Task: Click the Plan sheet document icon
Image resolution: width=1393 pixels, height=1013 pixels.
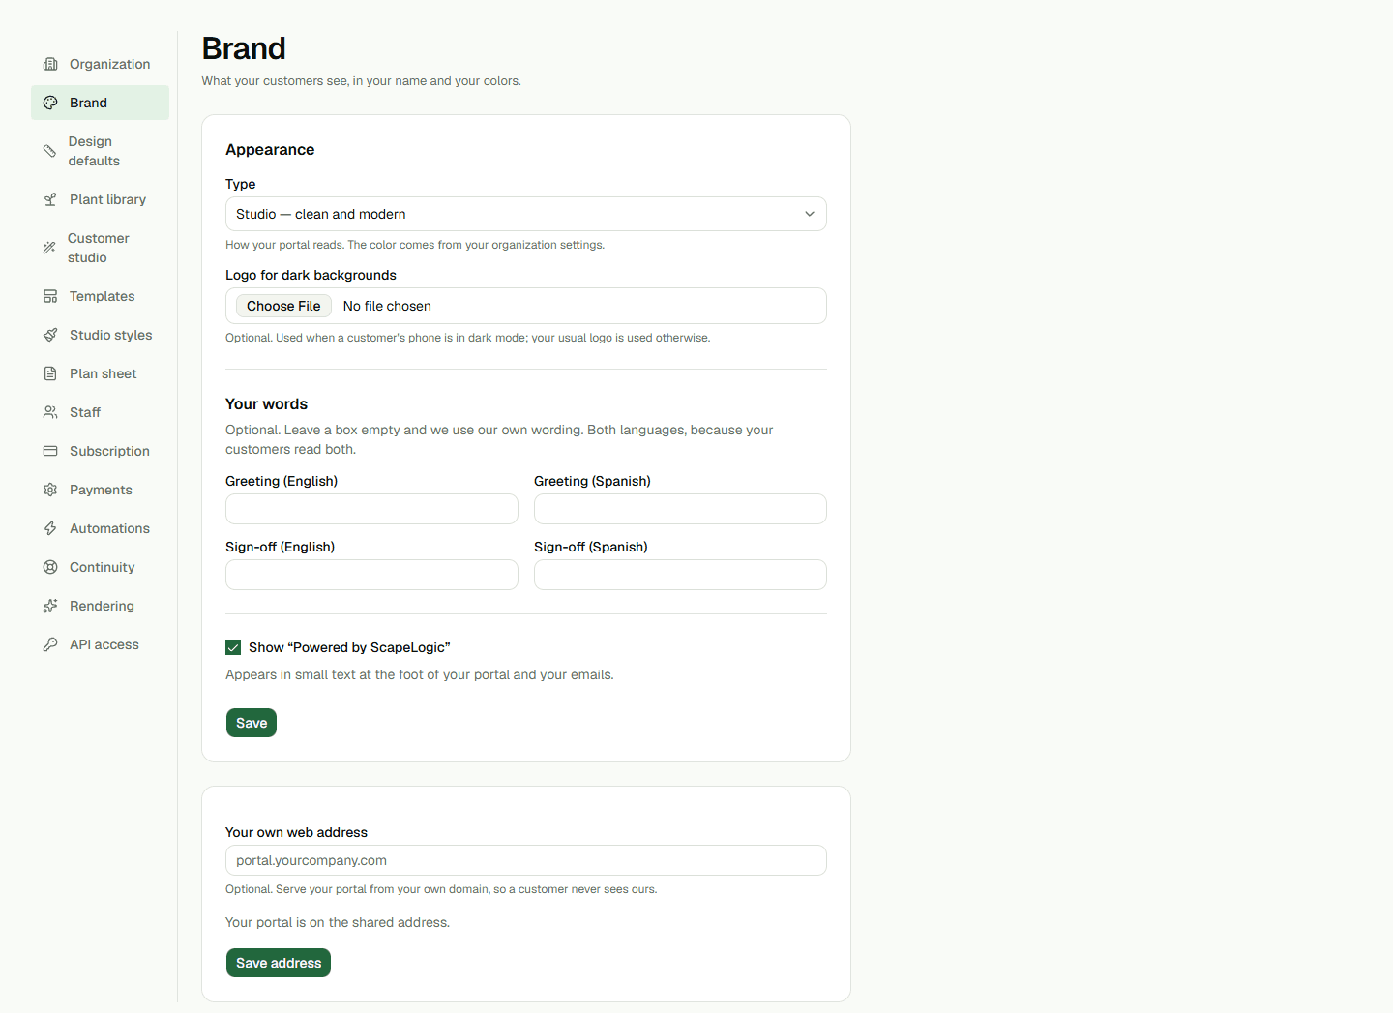Action: click(50, 373)
